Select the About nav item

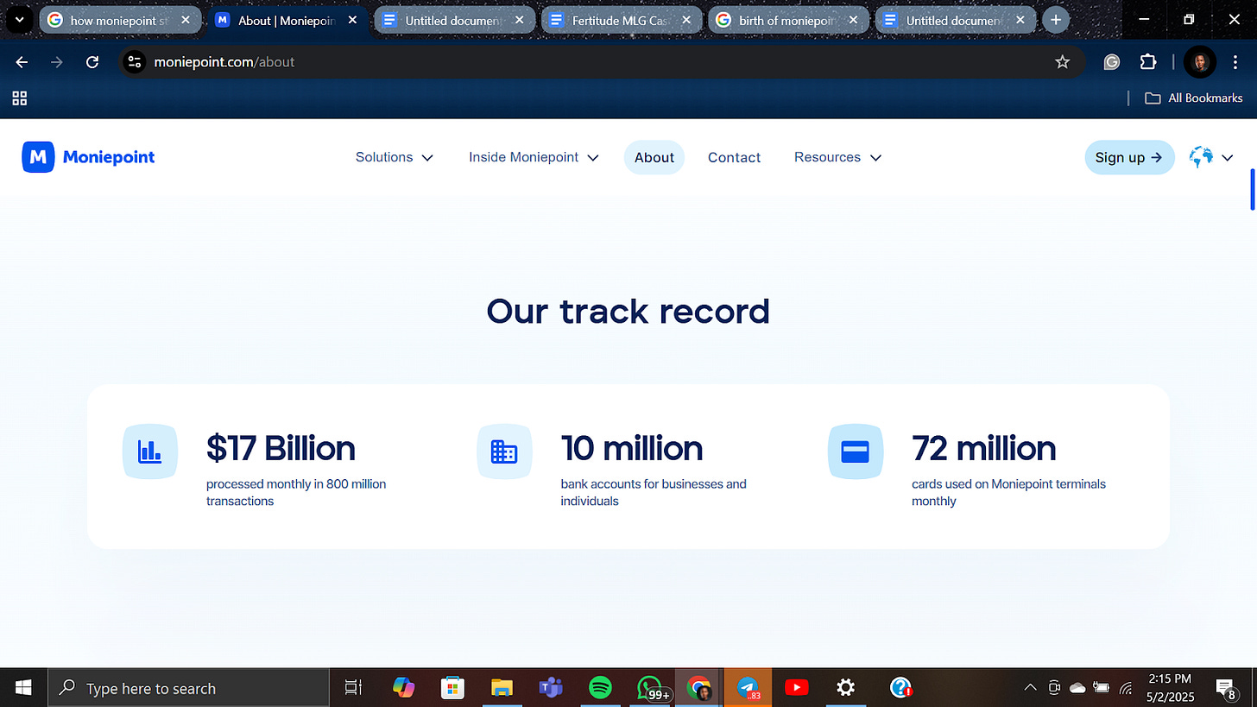click(654, 157)
